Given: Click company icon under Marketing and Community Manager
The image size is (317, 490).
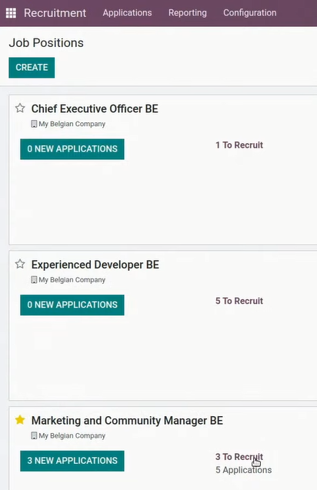Looking at the screenshot, I should click(34, 436).
